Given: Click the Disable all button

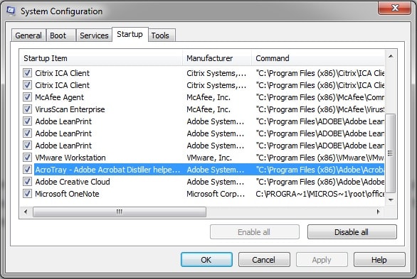Looking at the screenshot, I should tap(352, 232).
